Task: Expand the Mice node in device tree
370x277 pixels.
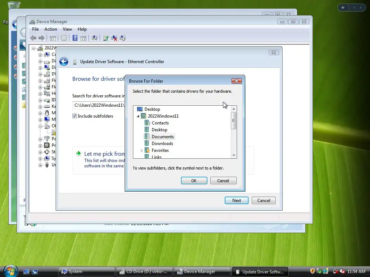Action: [x=40, y=113]
